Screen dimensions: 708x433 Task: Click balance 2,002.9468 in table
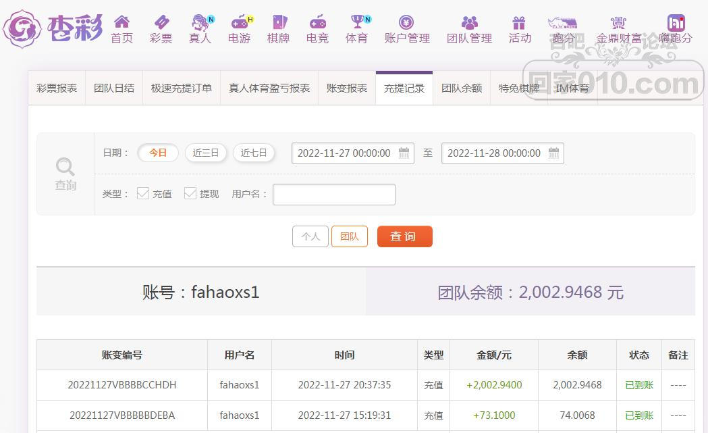[577, 385]
